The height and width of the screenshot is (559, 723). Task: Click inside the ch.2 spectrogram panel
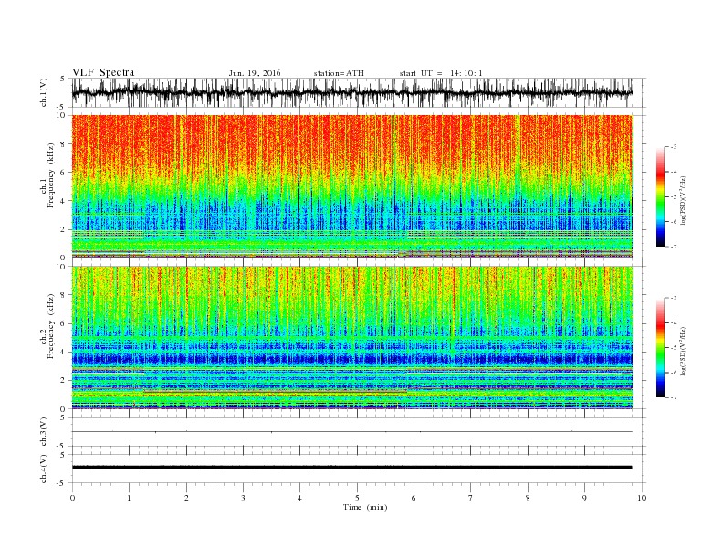coord(351,337)
